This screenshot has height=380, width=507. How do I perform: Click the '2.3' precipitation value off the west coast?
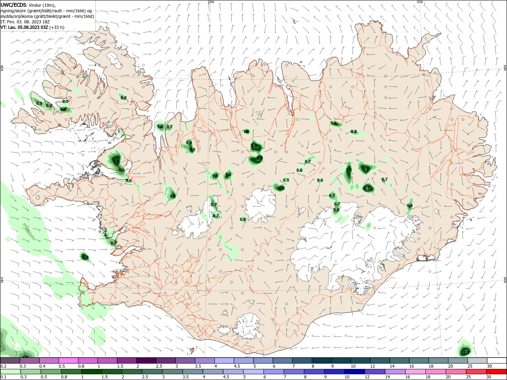[x=85, y=257]
